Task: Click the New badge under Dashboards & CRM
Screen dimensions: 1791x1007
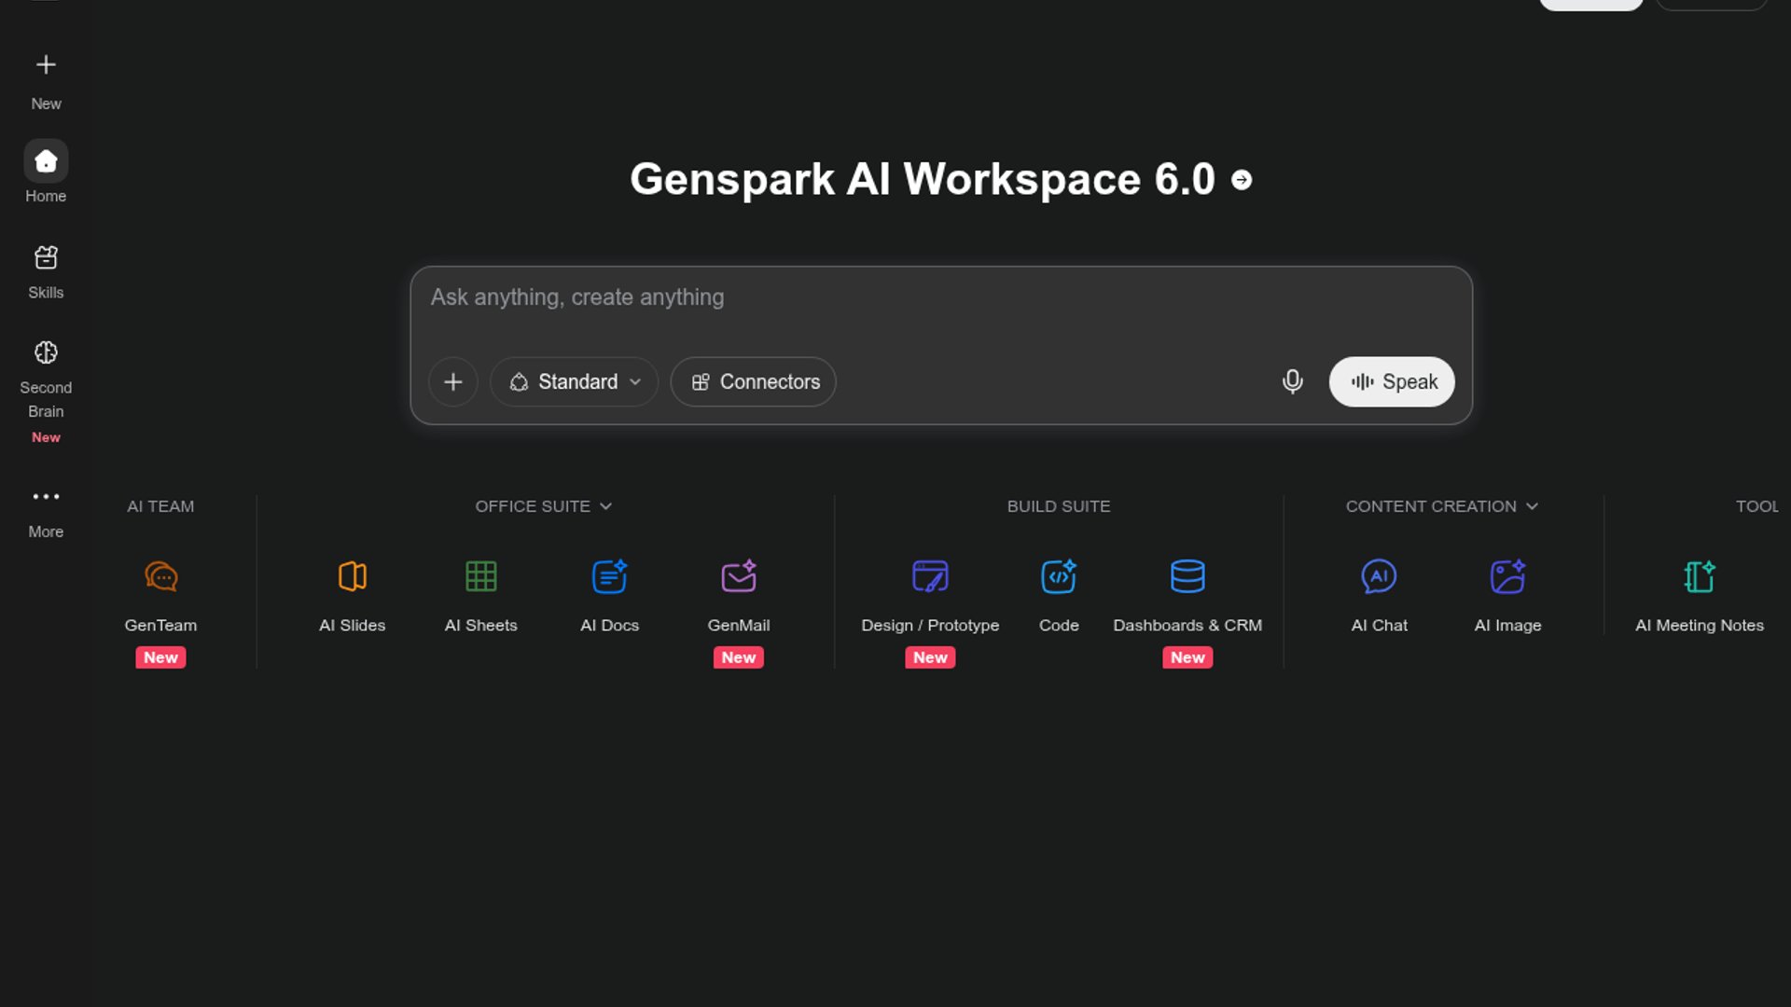Action: coord(1187,657)
